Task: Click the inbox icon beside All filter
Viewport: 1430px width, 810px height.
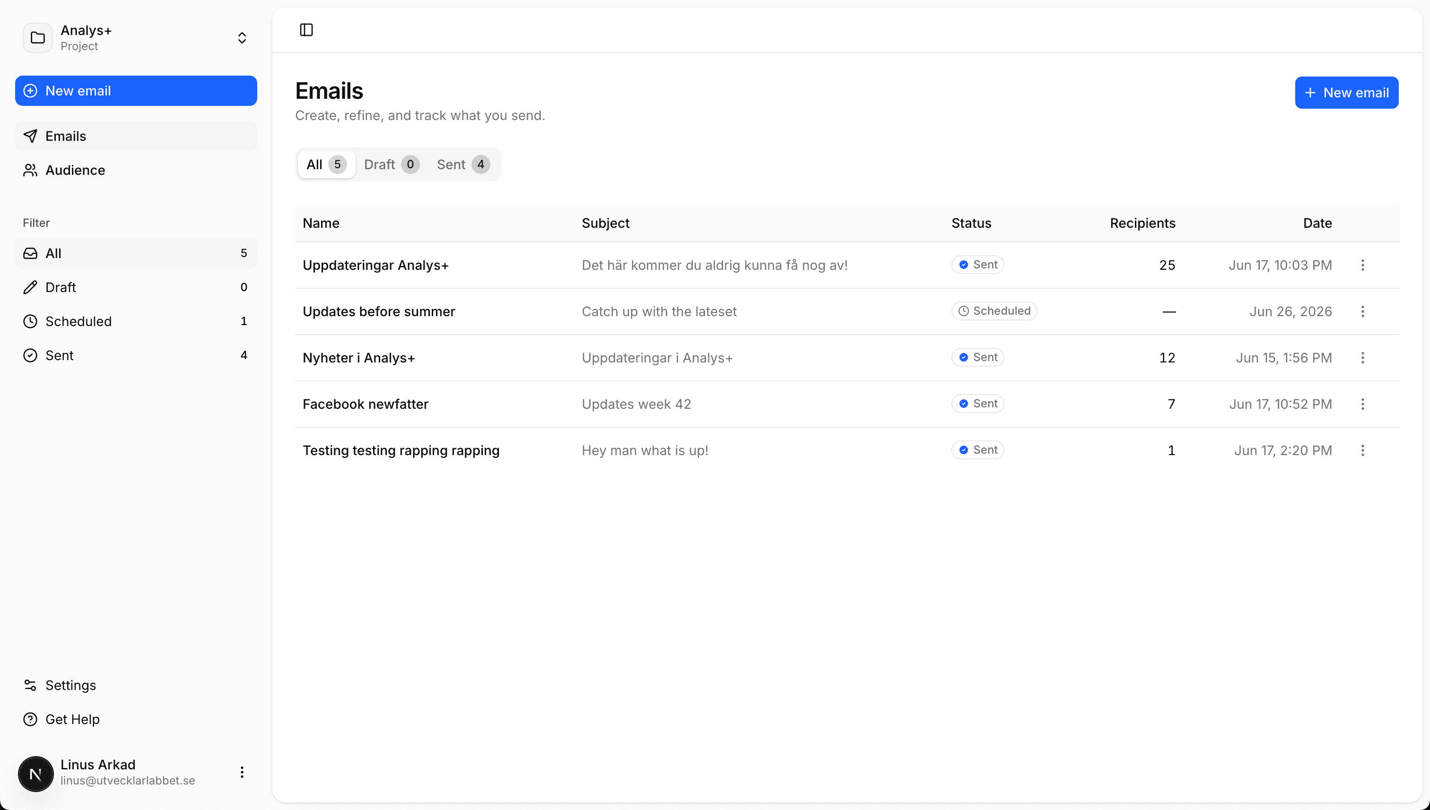Action: (x=30, y=253)
